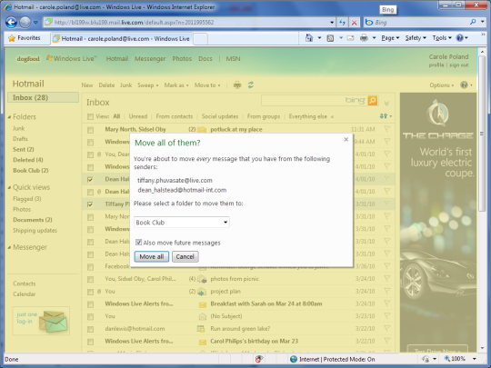
Task: Flag the potluck at my place message
Action: point(387,129)
